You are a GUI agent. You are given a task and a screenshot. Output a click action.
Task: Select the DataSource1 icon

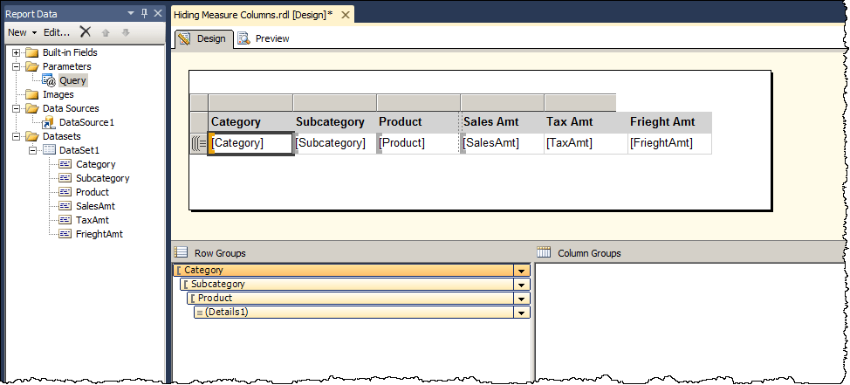tap(49, 122)
